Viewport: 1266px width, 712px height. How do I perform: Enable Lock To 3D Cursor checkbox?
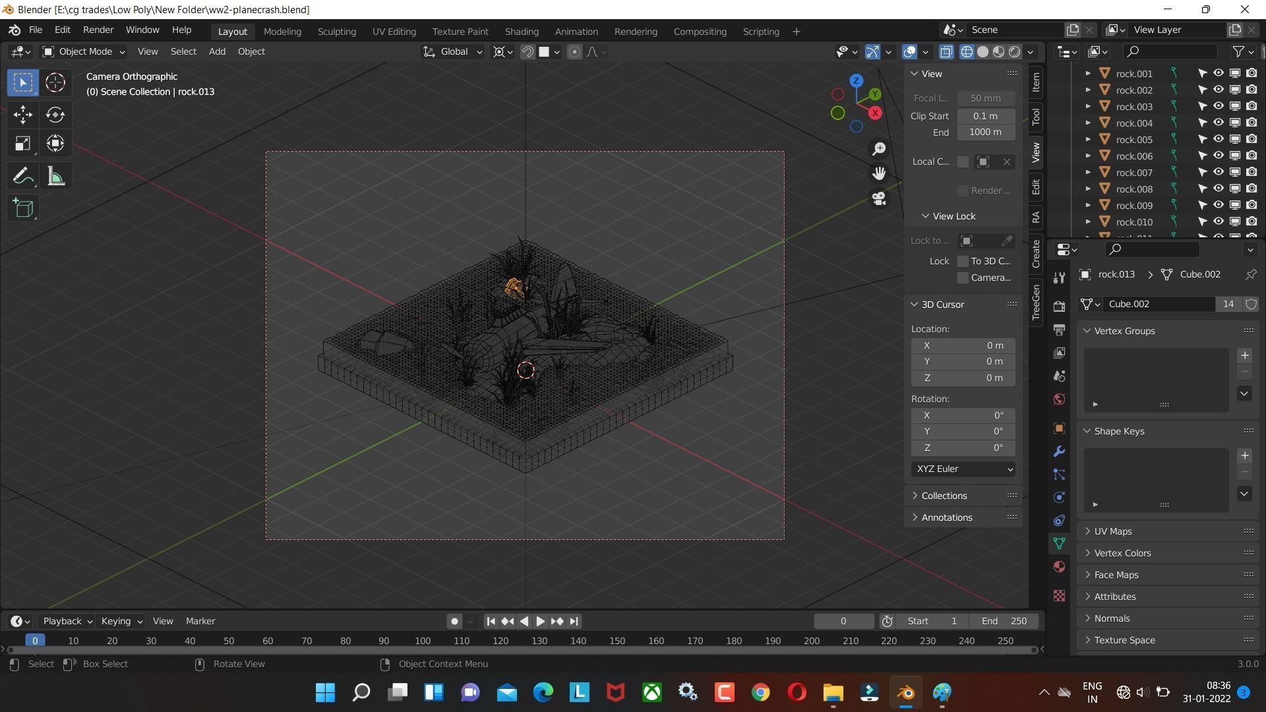tap(963, 261)
